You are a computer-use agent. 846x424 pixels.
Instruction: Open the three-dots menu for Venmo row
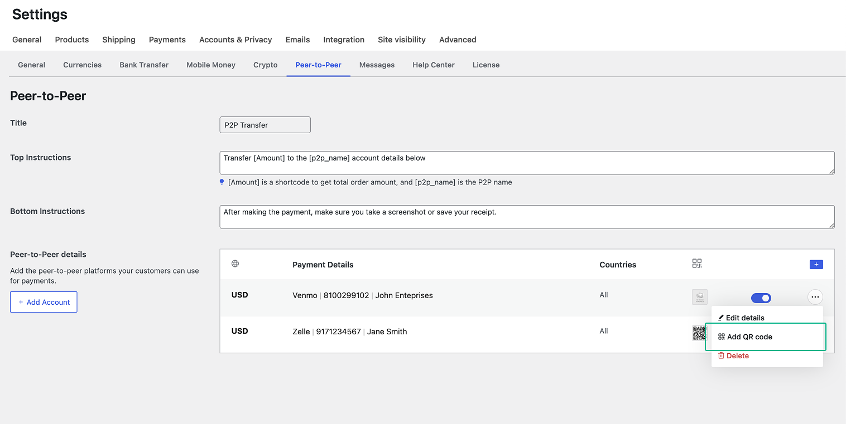pos(815,298)
